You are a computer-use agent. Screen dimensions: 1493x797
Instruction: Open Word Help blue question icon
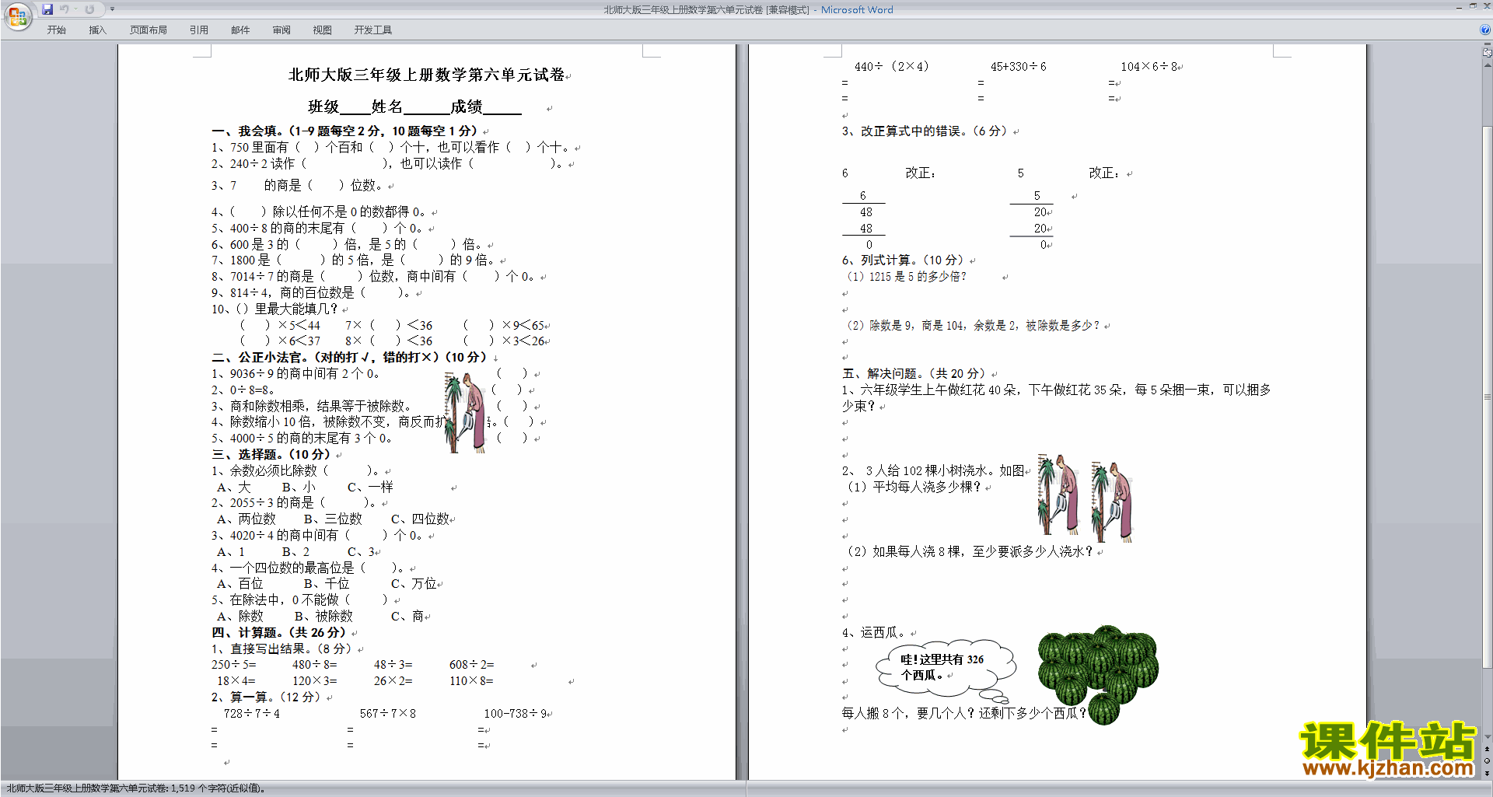tap(1485, 30)
